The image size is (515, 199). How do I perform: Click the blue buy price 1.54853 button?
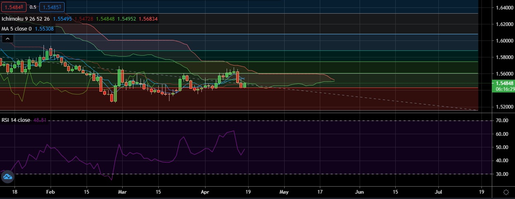click(51, 7)
